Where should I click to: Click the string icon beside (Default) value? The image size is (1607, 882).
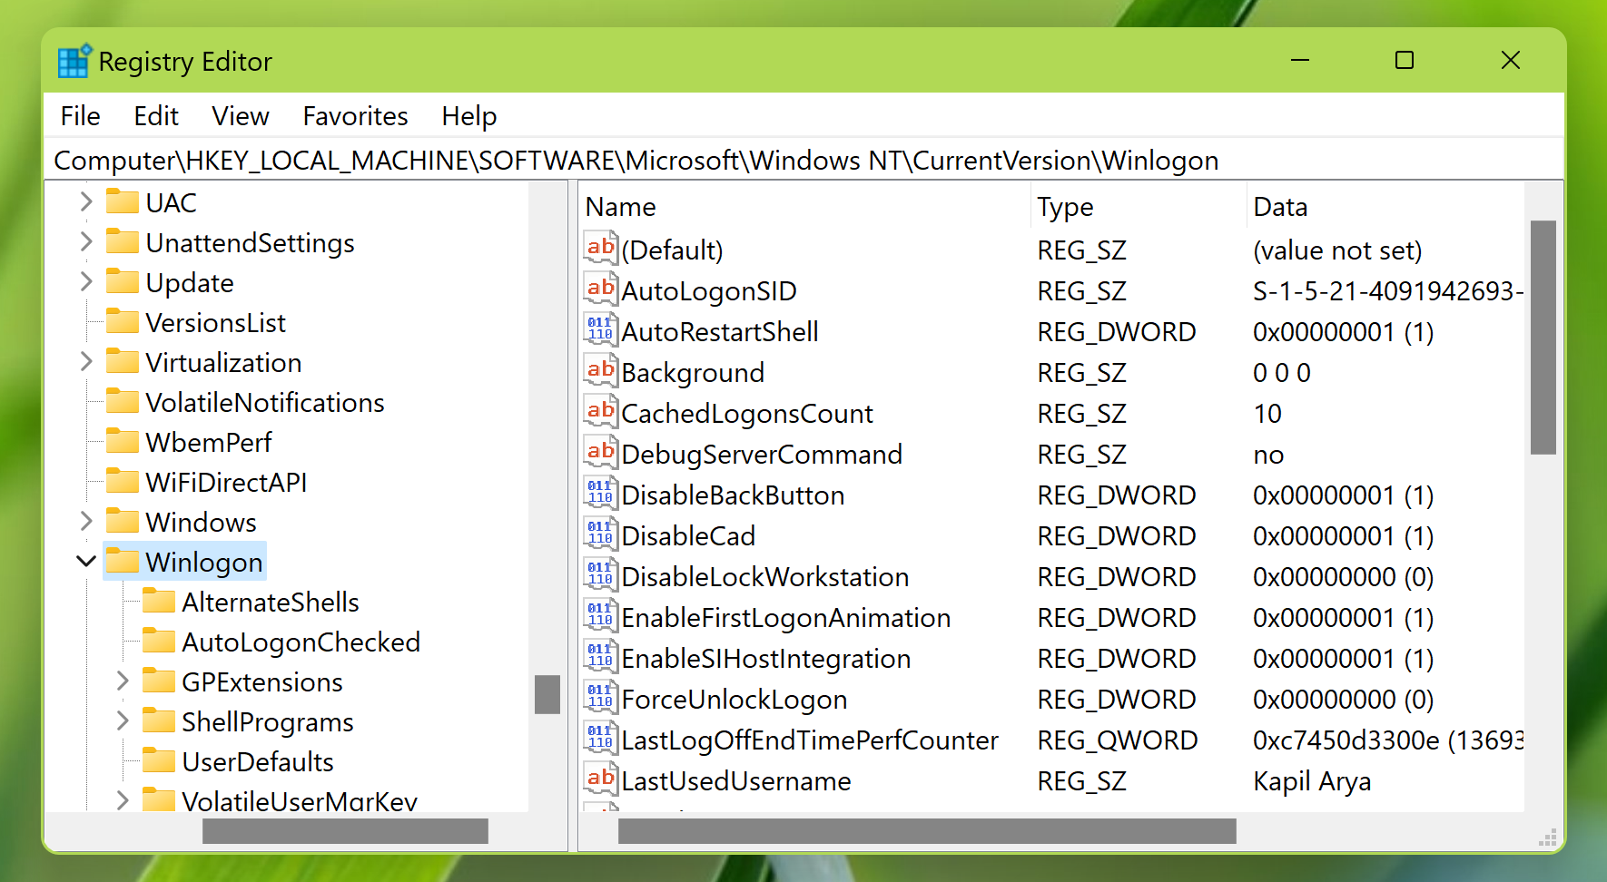[x=600, y=248]
